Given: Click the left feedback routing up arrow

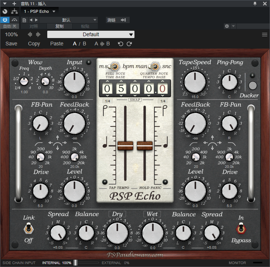Looking at the screenshot, I should (58, 138).
